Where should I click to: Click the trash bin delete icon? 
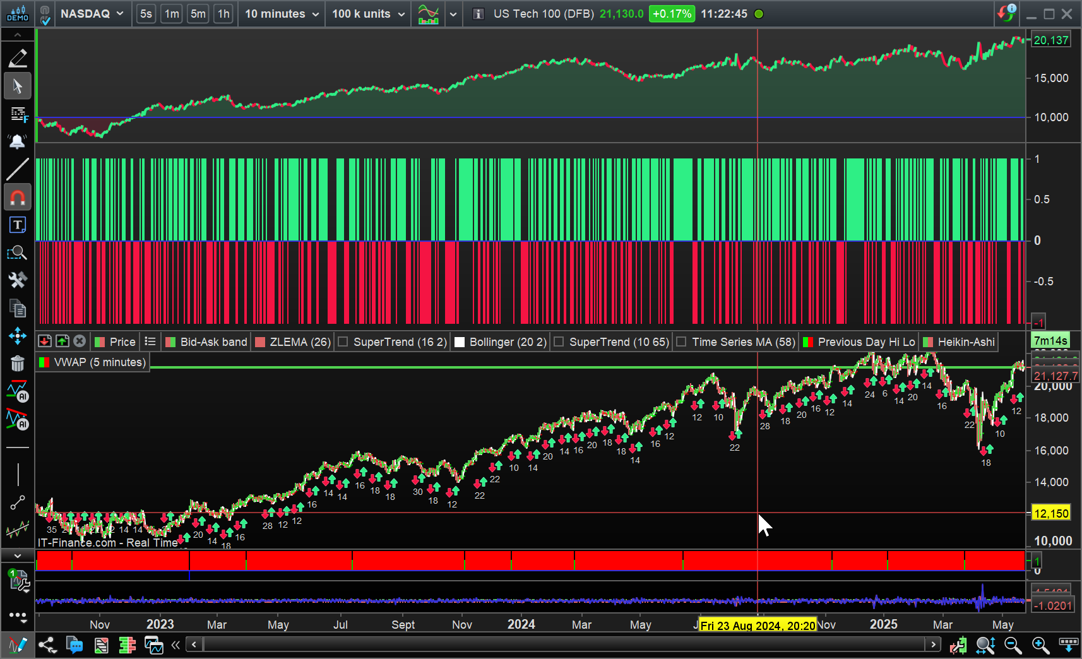coord(18,364)
